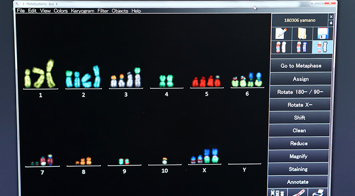
Task: Click the note-and-pencil edit icon
Action: coord(281,34)
